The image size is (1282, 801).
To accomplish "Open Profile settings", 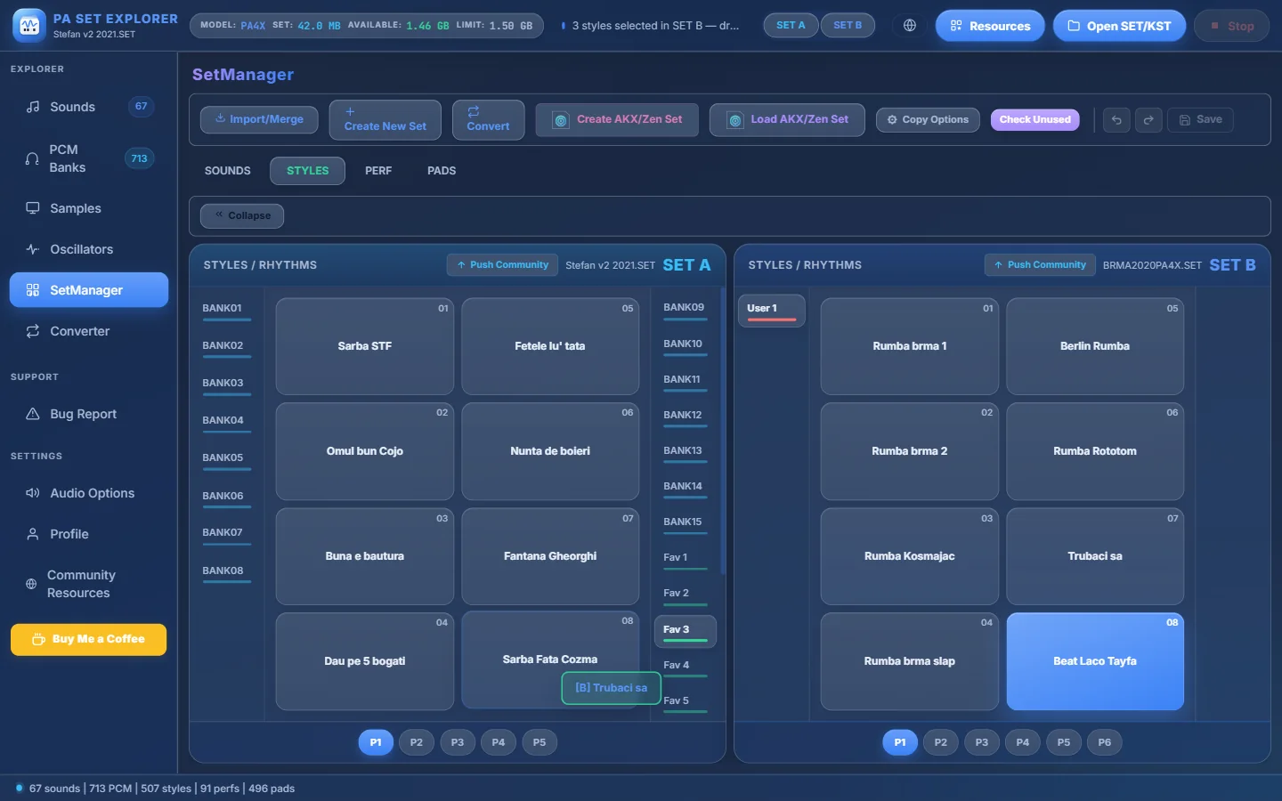I will 89,534.
